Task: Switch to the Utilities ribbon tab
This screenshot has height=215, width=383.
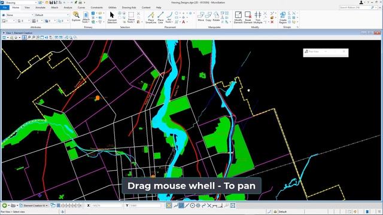Action: click(113, 8)
